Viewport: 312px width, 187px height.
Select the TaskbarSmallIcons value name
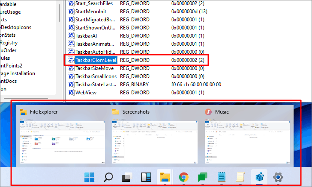96,76
